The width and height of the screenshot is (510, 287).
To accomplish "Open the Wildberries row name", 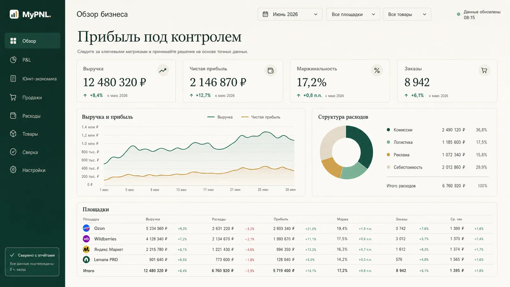I will coord(105,239).
